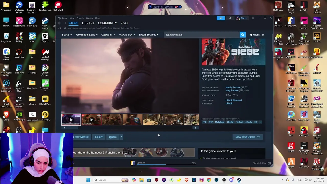Open Google Chrome from taskbar
This screenshot has height=184, width=327.
(x=209, y=180)
